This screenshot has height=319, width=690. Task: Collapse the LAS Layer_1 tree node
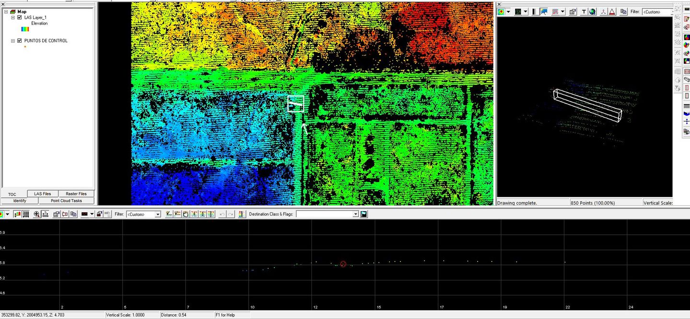[13, 17]
